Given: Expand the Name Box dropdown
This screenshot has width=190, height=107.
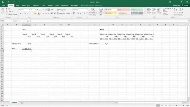Looking at the screenshot, I should [x=12, y=21].
